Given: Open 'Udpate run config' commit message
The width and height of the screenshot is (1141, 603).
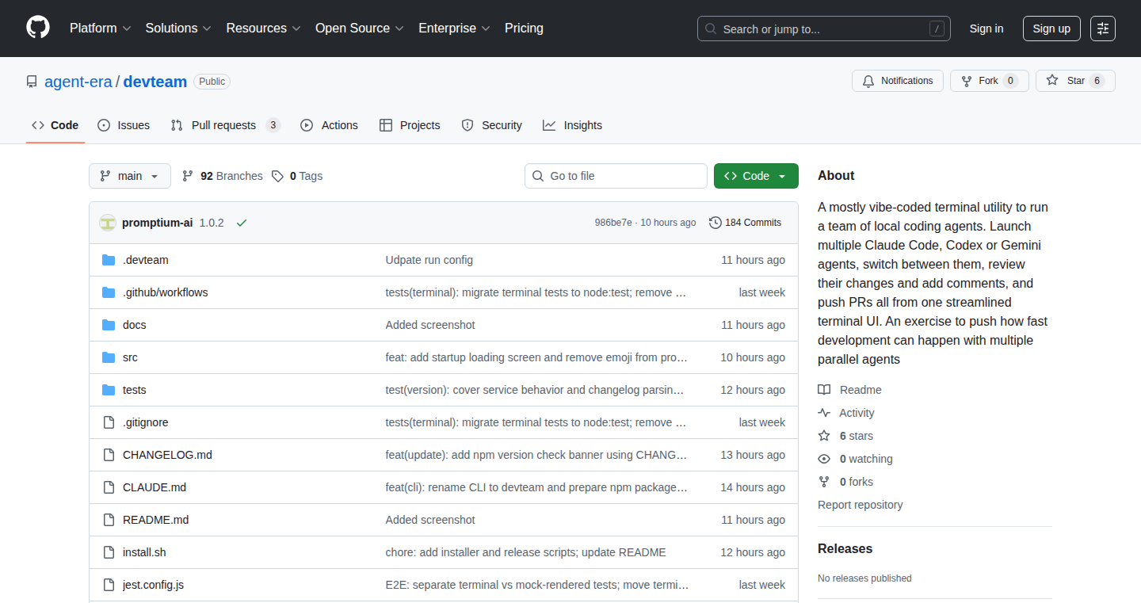Looking at the screenshot, I should click(429, 260).
